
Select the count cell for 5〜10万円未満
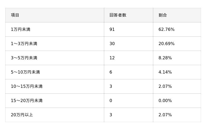click(111, 72)
